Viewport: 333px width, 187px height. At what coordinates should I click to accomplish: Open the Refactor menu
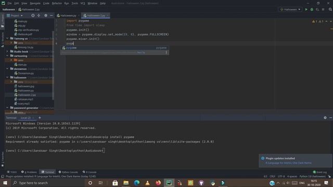pyautogui.click(x=57, y=4)
